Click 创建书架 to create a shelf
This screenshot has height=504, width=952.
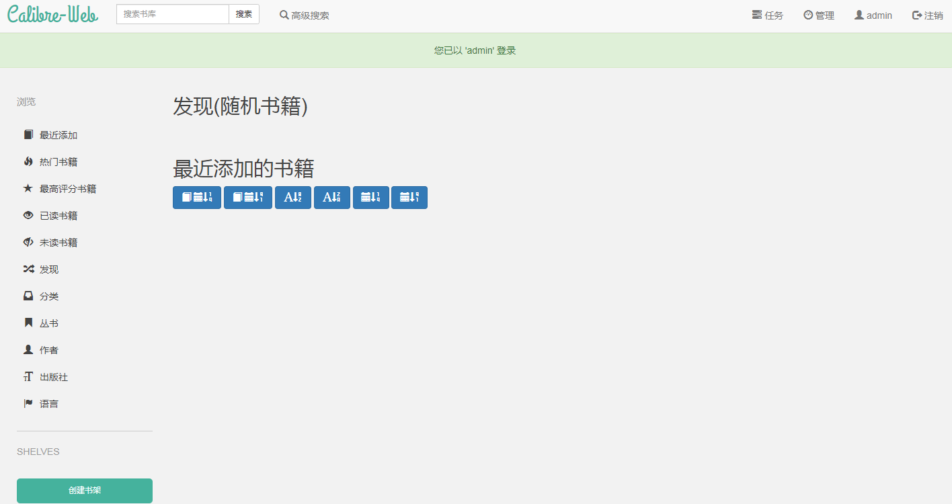click(85, 491)
